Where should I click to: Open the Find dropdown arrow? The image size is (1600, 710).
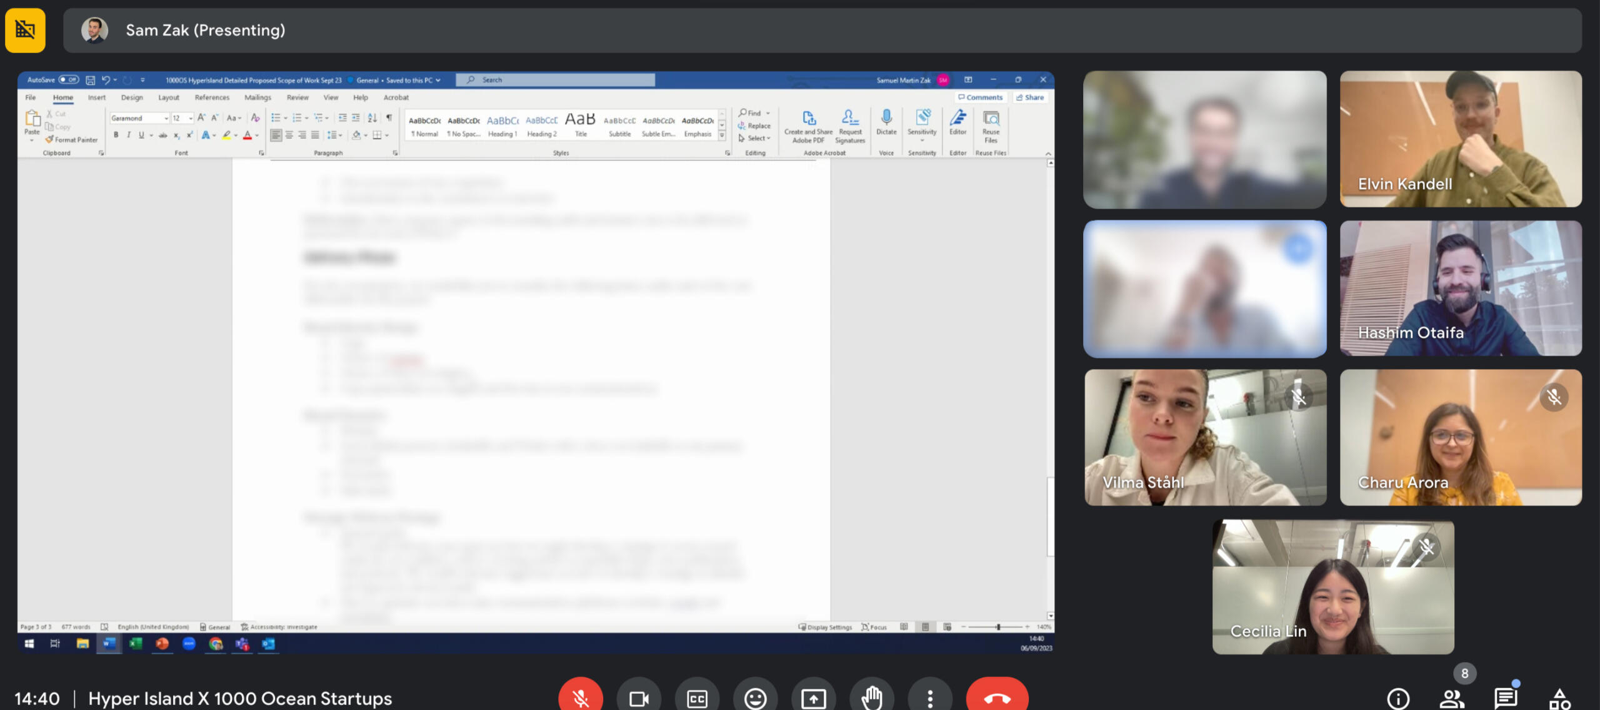pyautogui.click(x=768, y=113)
